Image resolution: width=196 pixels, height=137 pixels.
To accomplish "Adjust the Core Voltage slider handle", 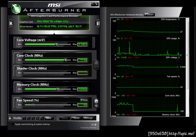I will (57, 44).
